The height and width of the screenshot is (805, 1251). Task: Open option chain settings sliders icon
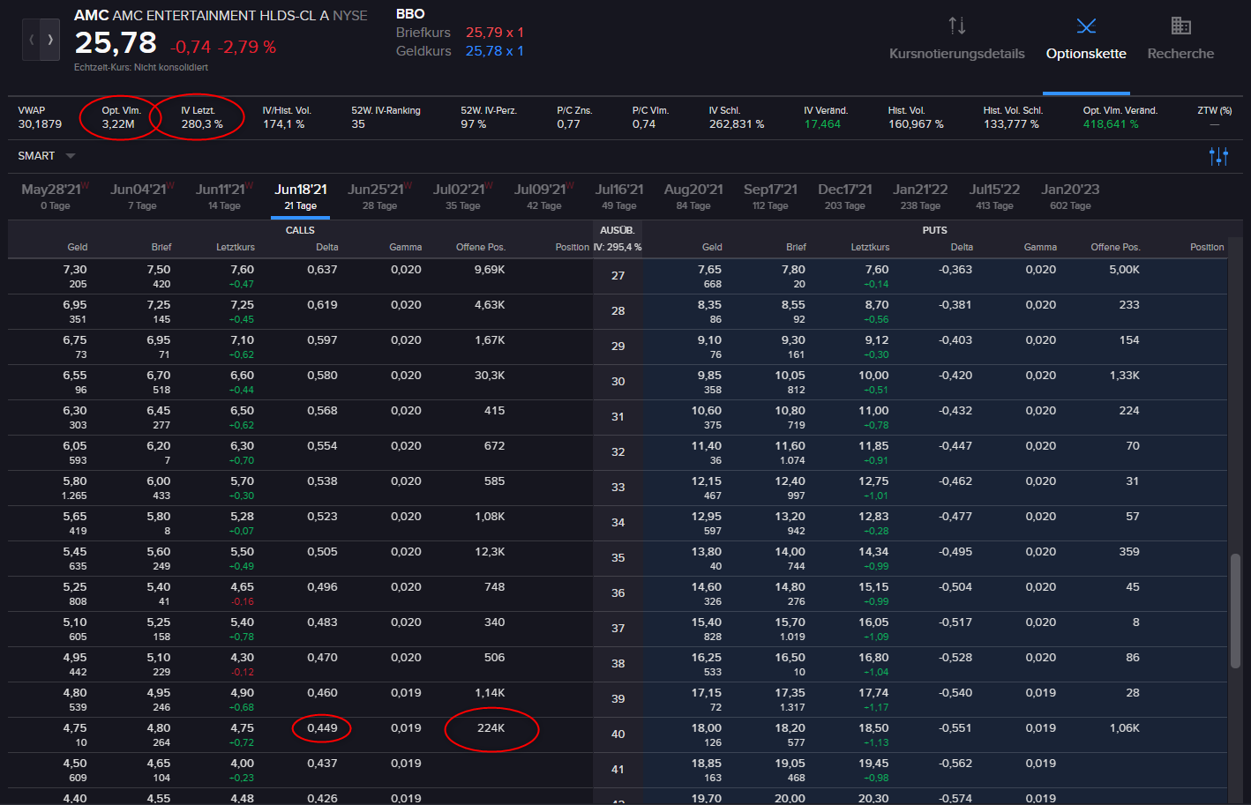[1218, 156]
